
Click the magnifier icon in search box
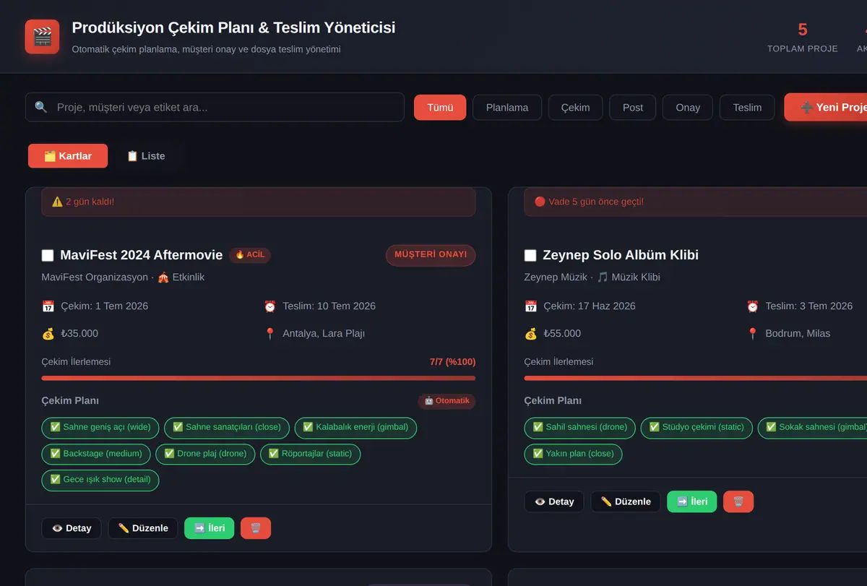pyautogui.click(x=41, y=107)
